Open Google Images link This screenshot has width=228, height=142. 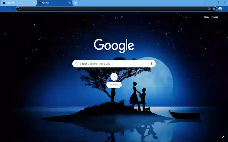tap(214, 17)
